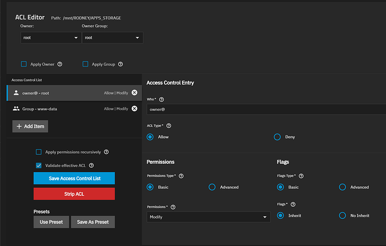Open the Permissions dropdown help tooltip
The width and height of the screenshot is (386, 246).
pyautogui.click(x=173, y=207)
